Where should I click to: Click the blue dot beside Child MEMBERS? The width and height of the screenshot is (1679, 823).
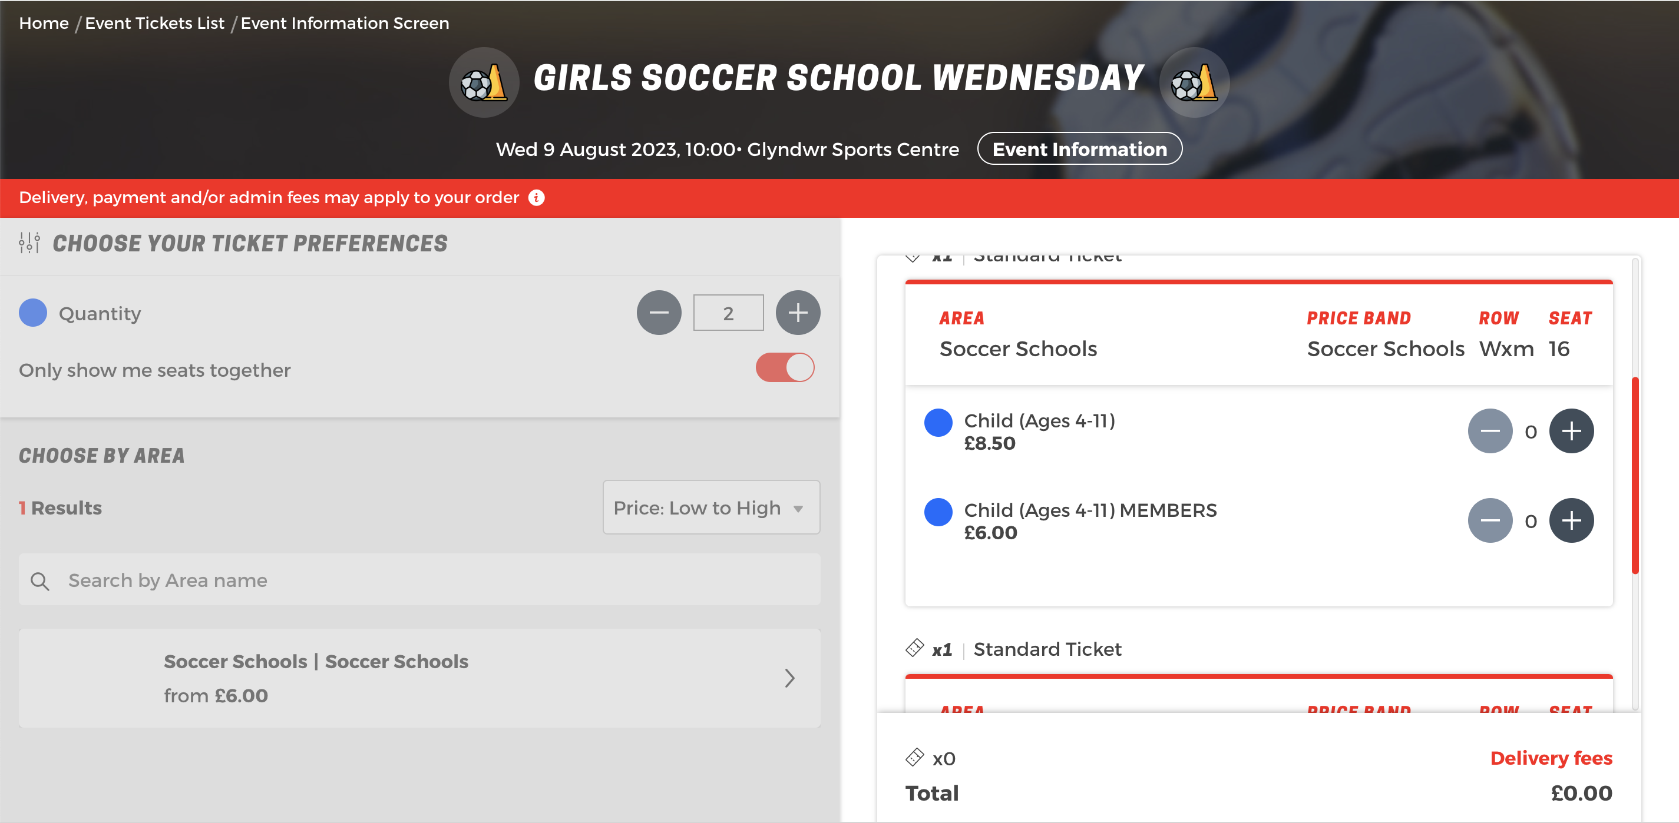pos(938,512)
